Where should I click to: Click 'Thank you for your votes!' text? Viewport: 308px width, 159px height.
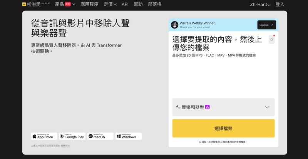tap(195, 27)
